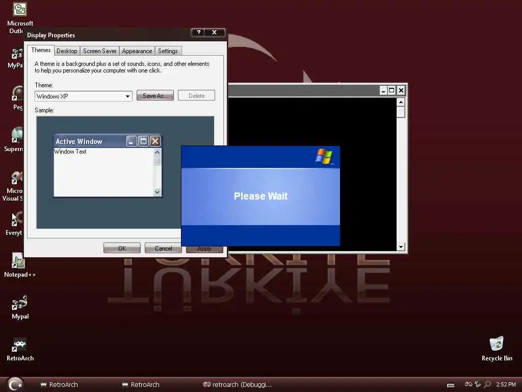
Task: Maximize the black window behind the dialog
Action: coord(392,90)
